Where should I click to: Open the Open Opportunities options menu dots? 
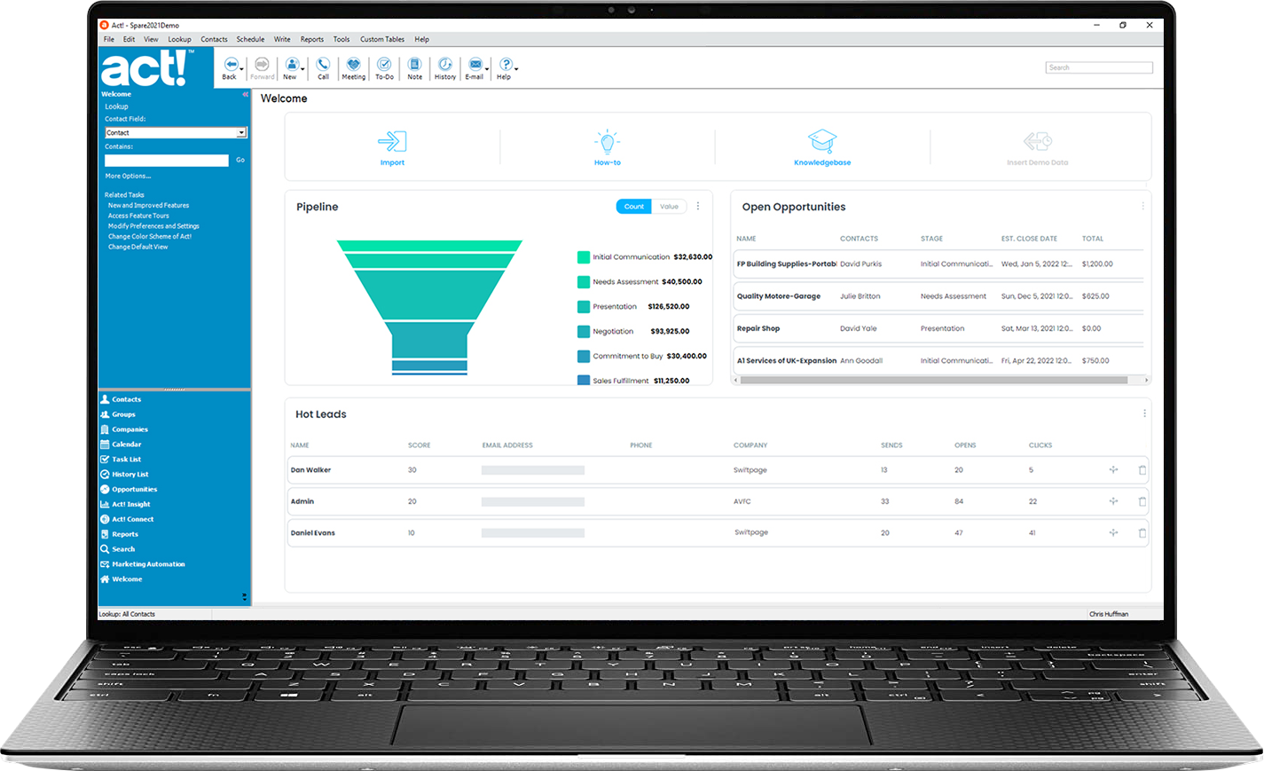[x=1142, y=206]
